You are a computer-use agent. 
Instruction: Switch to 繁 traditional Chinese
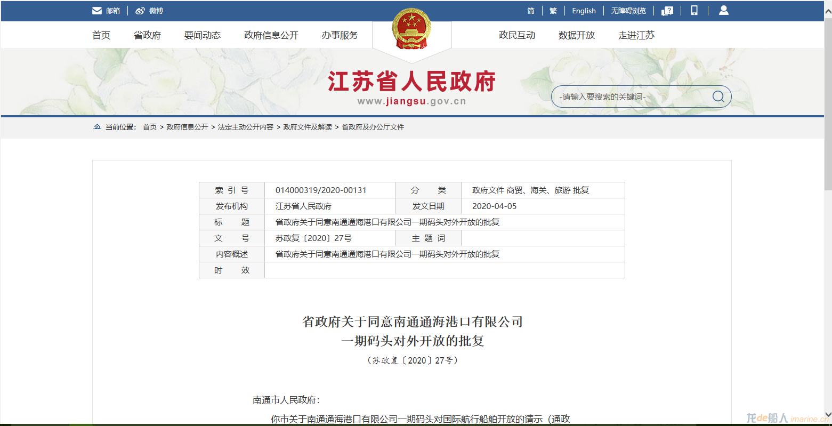[x=553, y=11]
